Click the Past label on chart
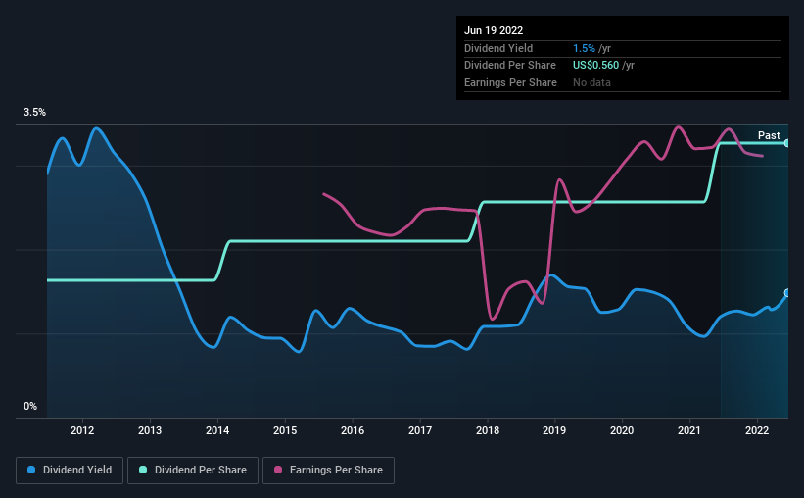The image size is (804, 498). pyautogui.click(x=769, y=135)
